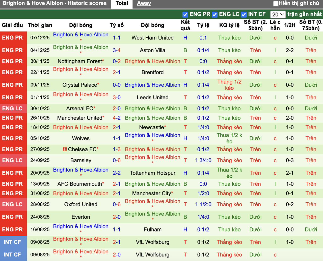
Task: Open Manchester City team link
Action: coord(152,193)
